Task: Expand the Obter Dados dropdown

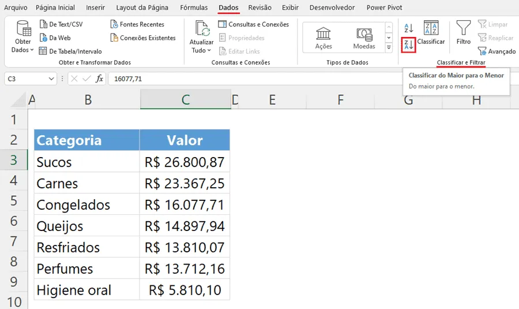Action: pyautogui.click(x=23, y=36)
